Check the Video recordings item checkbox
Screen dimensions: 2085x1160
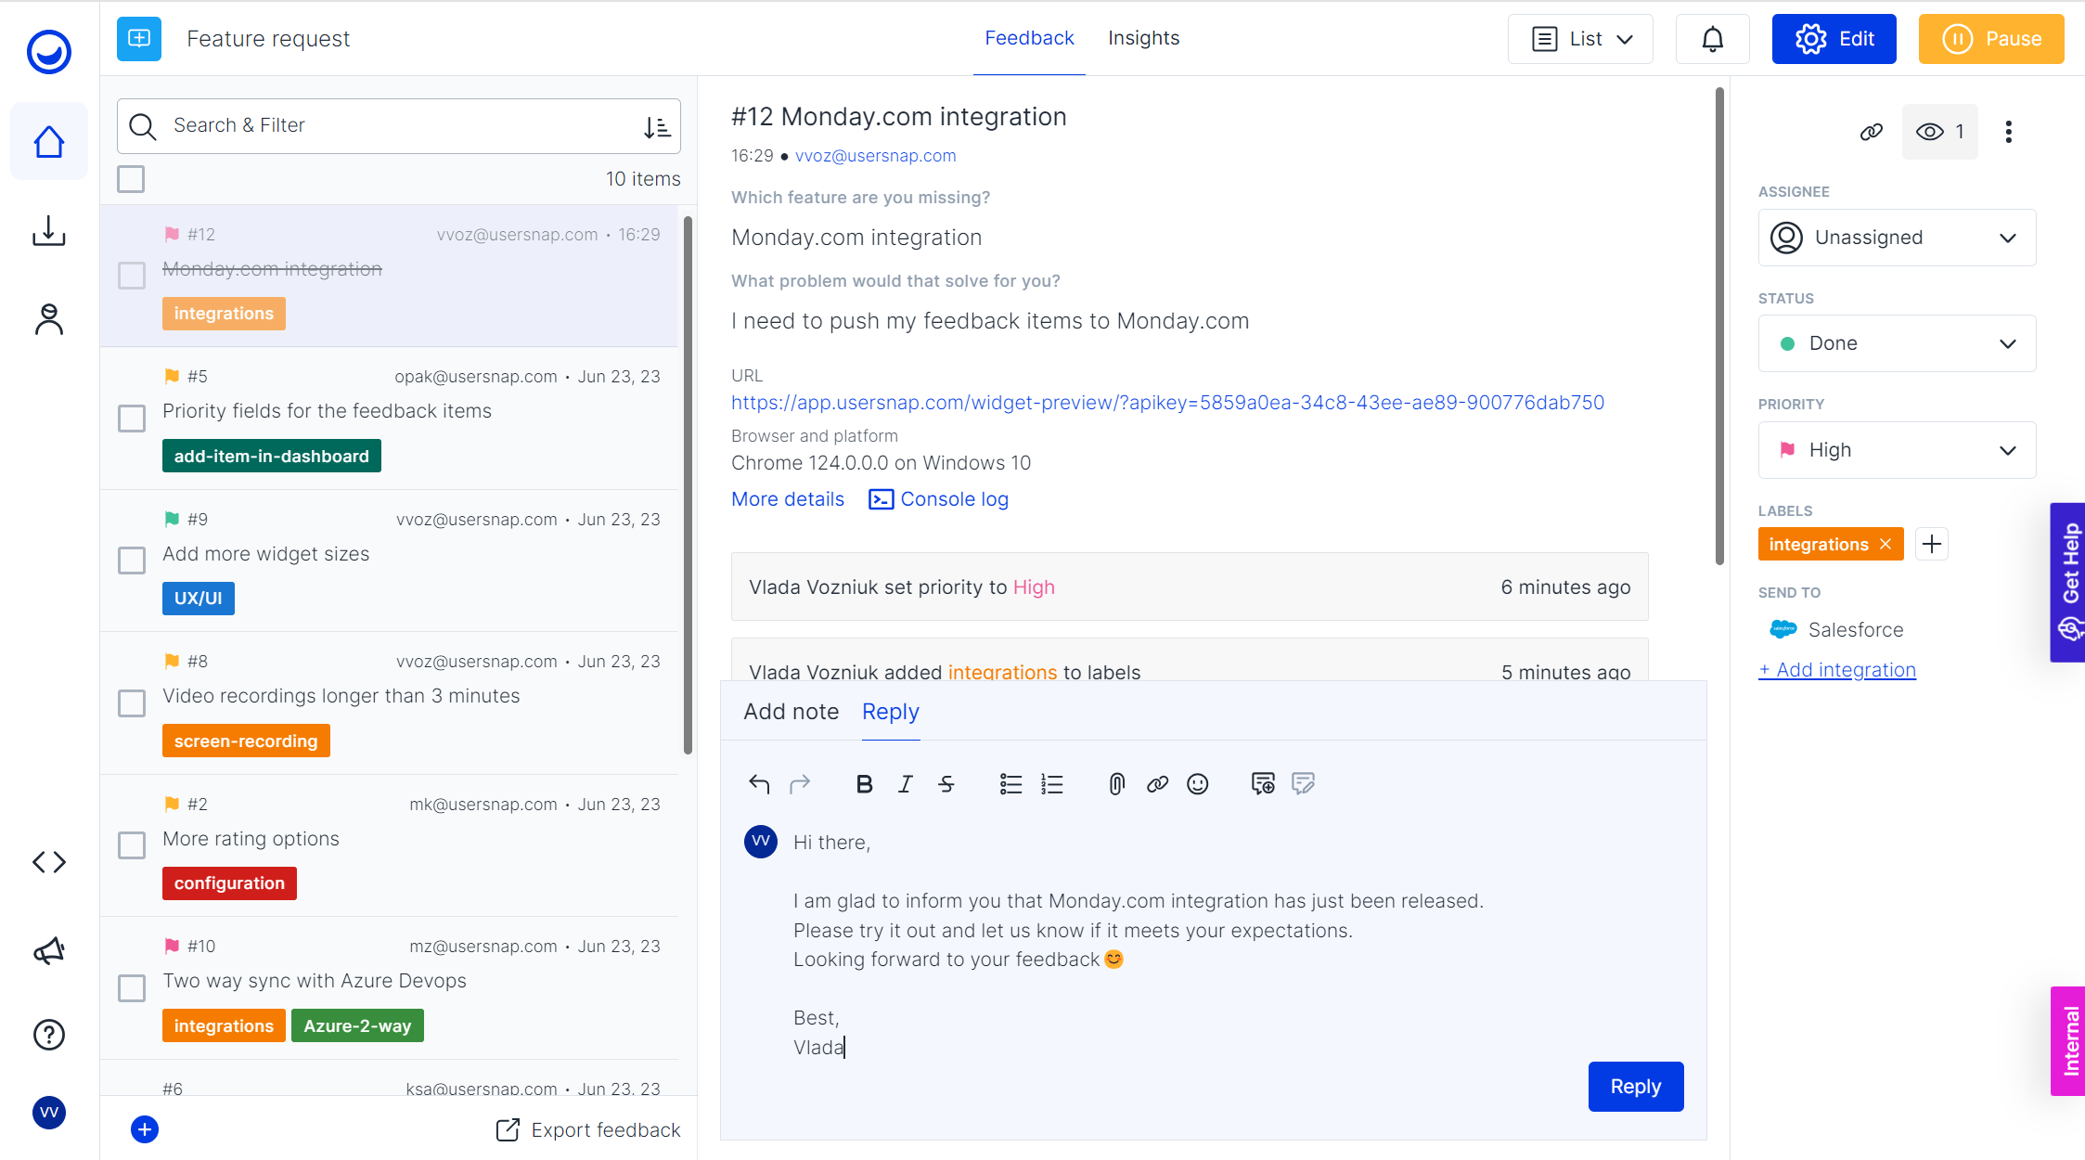click(132, 703)
